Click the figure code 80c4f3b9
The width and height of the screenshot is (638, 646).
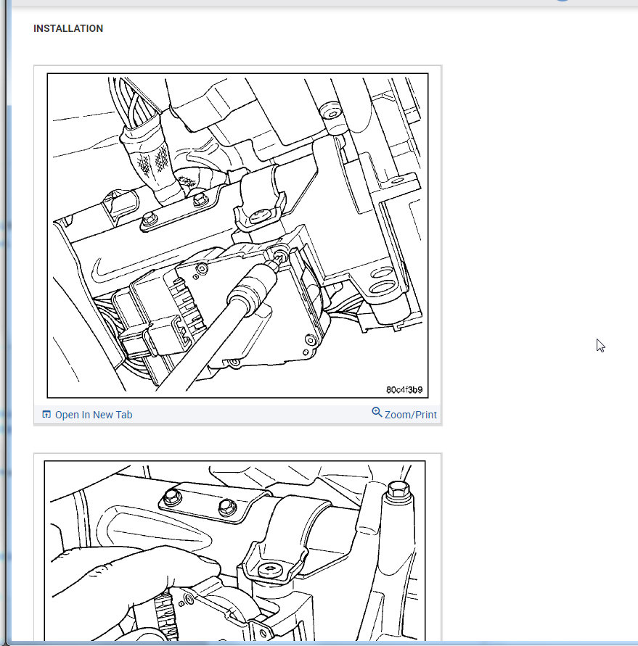[404, 390]
